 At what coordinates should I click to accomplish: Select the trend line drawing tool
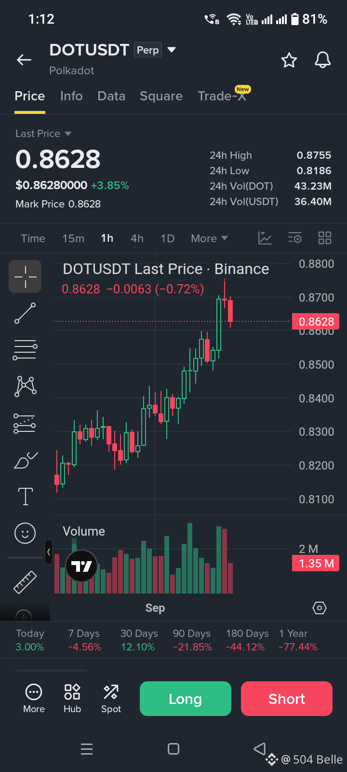click(x=25, y=313)
